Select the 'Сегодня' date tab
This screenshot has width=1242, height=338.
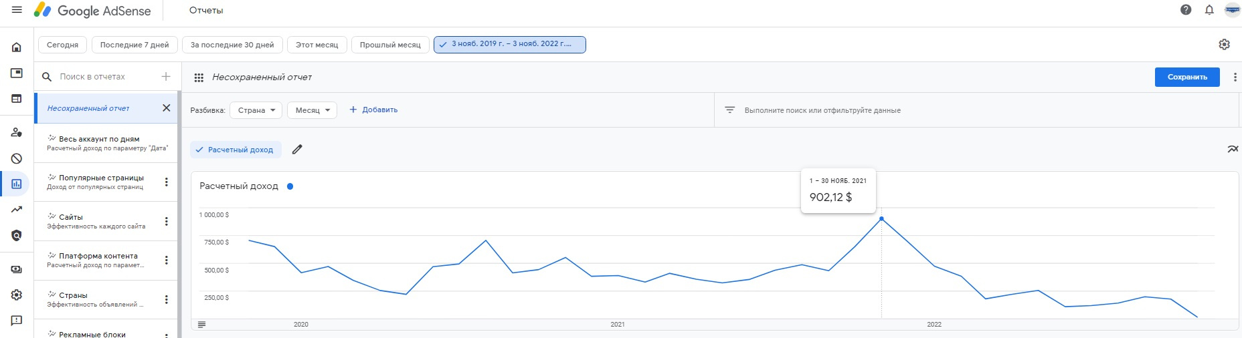coord(62,45)
